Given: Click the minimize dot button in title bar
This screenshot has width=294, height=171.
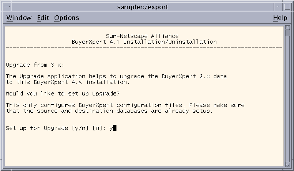Looking at the screenshot, I should tap(278, 7).
